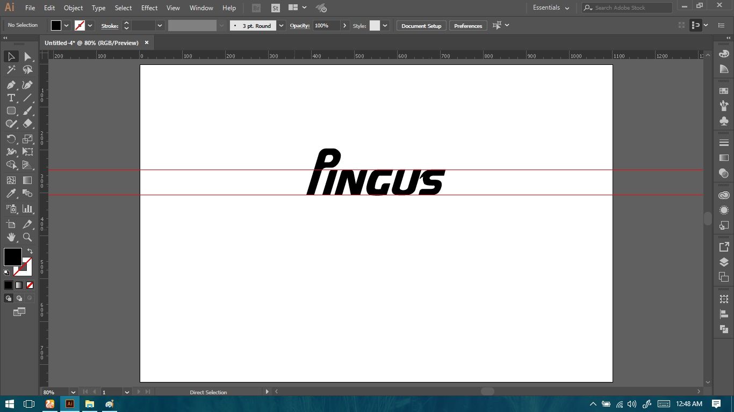Swap fill and stroke colors
Image resolution: width=734 pixels, height=412 pixels.
[x=30, y=251]
